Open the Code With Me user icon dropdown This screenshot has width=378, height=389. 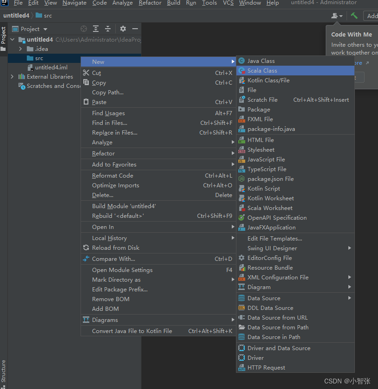[x=337, y=16]
